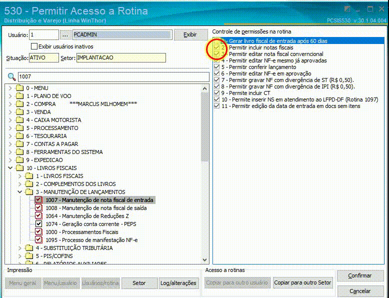The height and width of the screenshot is (298, 389).
Task: Click the Usuário code input field
Action: (44, 34)
